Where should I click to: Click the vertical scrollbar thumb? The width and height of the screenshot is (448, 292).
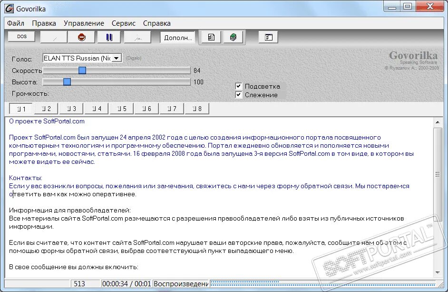[438, 174]
